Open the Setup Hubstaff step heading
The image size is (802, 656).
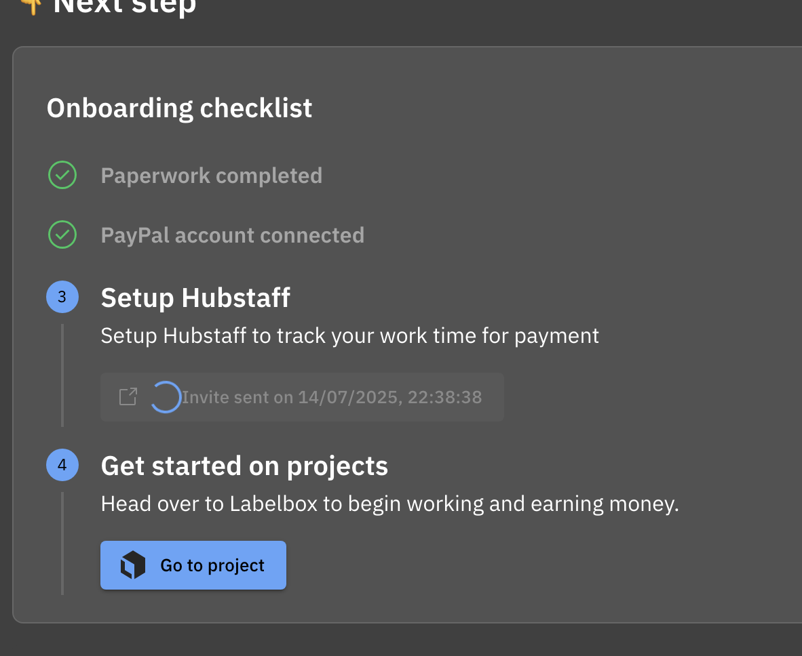[195, 298]
